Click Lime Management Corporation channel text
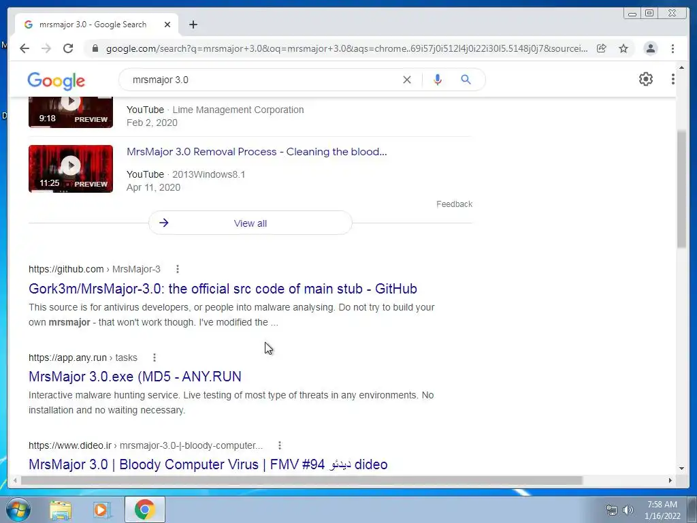Screen dimensions: 697x523 (238, 110)
